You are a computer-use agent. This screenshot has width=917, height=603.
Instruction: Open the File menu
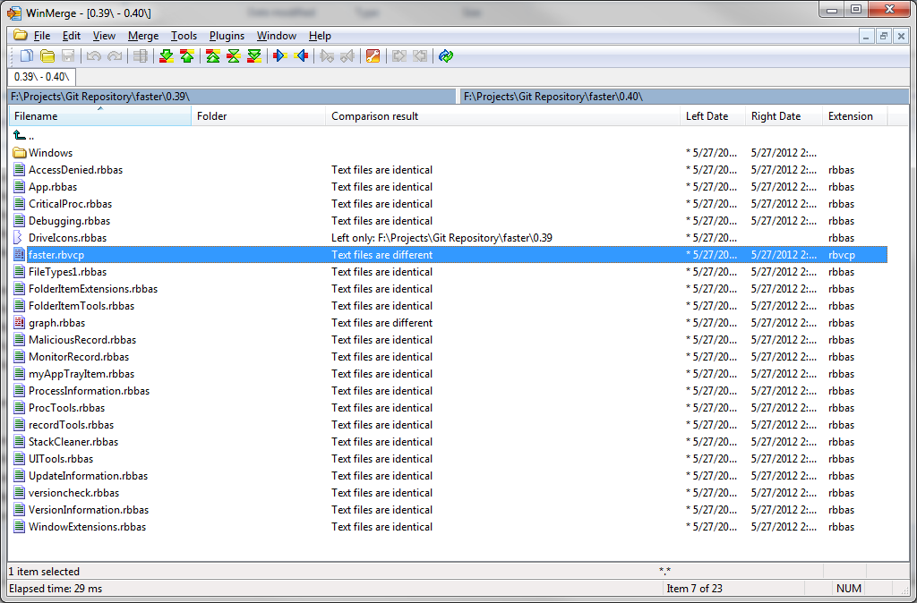click(x=42, y=36)
